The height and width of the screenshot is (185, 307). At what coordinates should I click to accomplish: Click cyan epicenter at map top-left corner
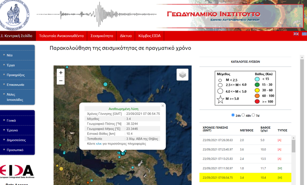point(67,67)
